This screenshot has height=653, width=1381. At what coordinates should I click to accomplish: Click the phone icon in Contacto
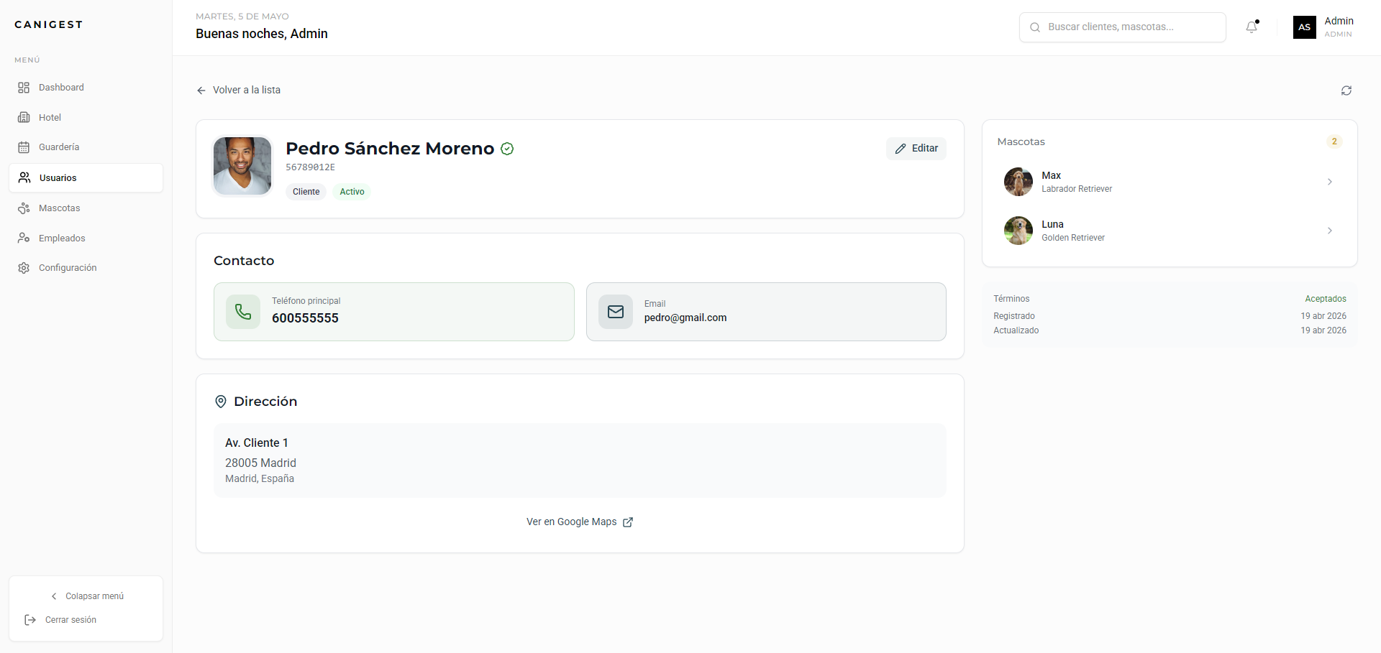coord(243,312)
